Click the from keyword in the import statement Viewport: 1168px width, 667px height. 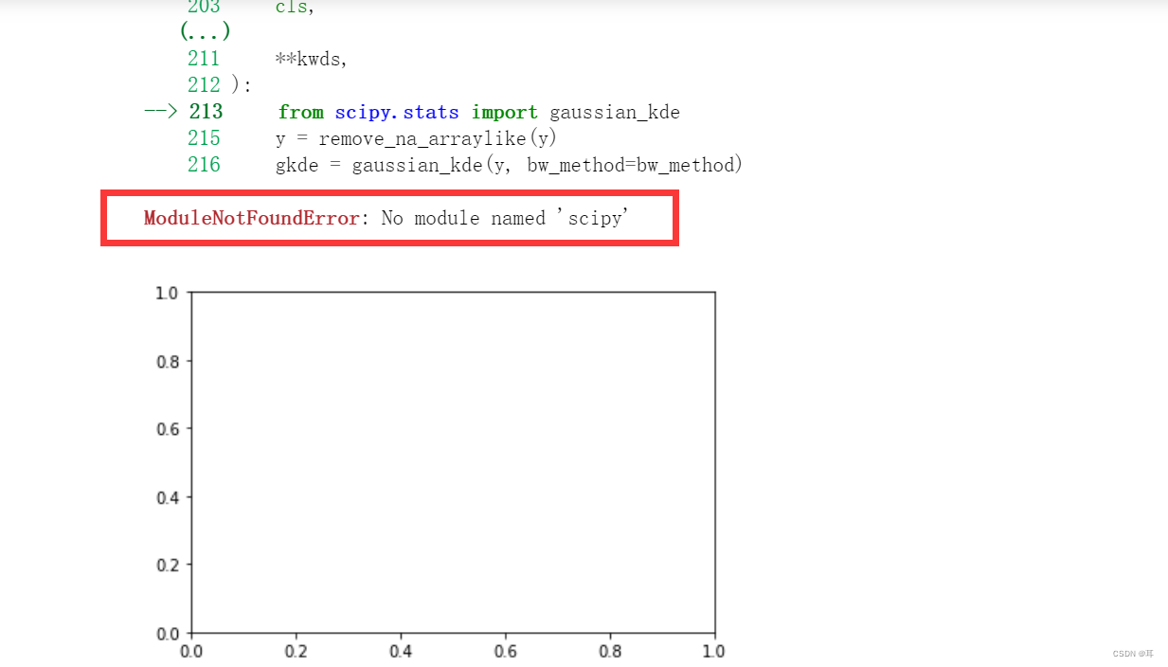point(300,111)
